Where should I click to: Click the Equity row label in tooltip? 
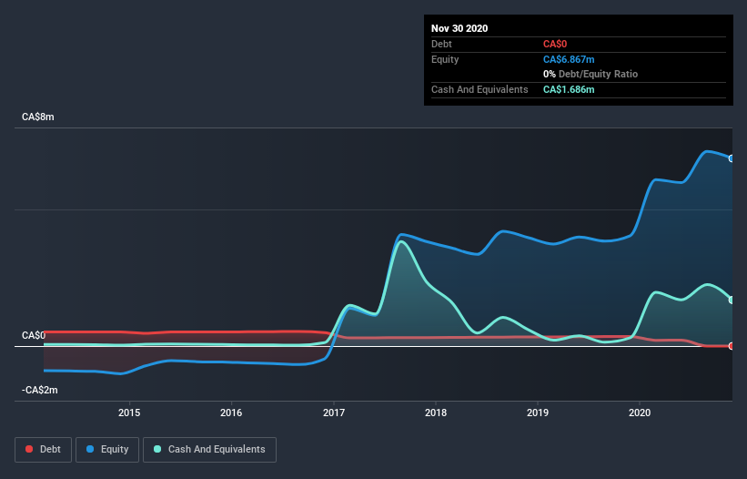445,59
